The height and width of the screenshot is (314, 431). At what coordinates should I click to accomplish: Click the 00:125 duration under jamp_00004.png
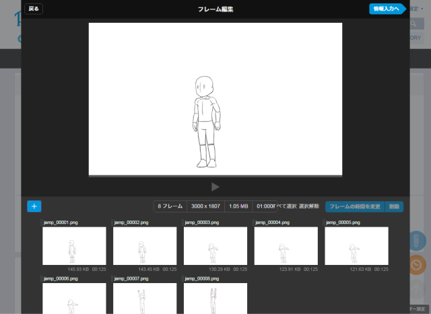point(310,269)
